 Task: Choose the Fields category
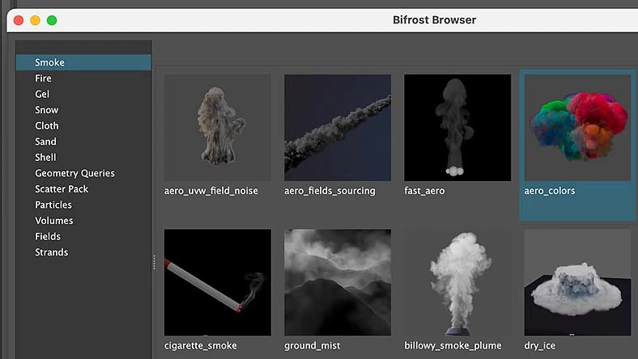83,237
